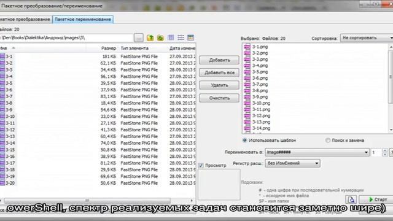
Task: Click the Старт button
Action: [x=377, y=200]
